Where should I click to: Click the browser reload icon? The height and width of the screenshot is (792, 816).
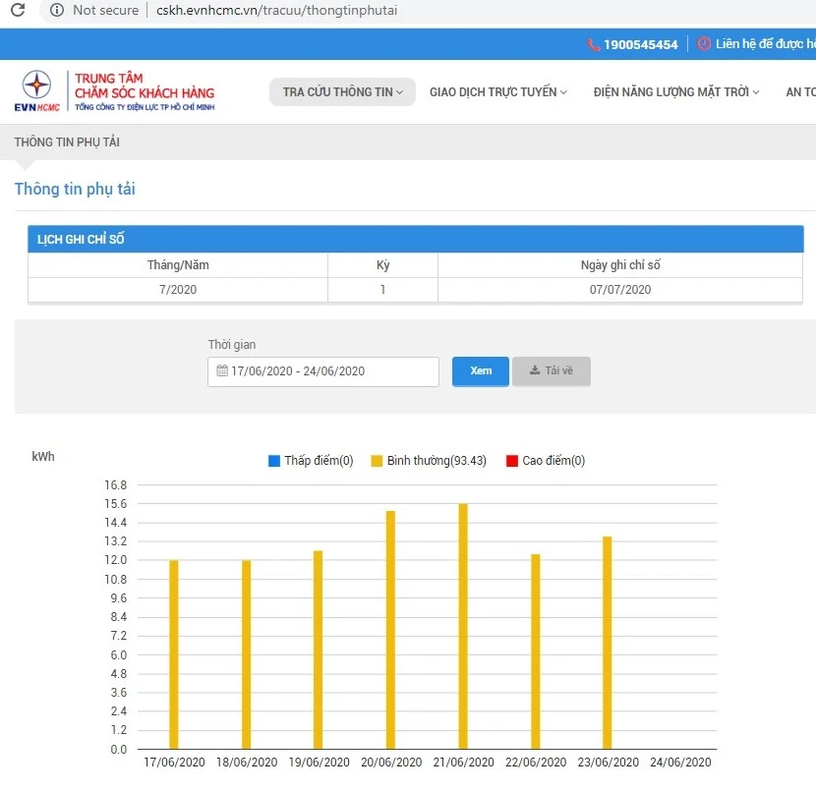(17, 11)
